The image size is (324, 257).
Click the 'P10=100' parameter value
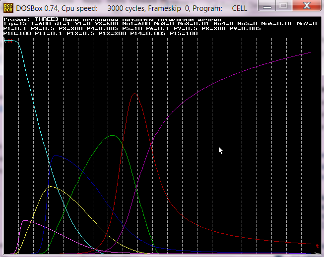[17, 34]
